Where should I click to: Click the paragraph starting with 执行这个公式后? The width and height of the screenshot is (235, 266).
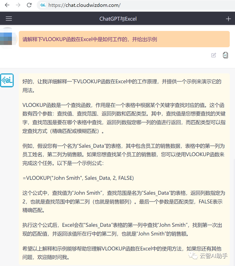coord(122,229)
